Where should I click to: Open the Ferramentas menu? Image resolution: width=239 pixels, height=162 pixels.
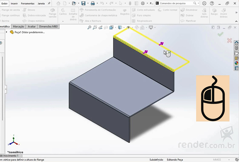point(28,3)
